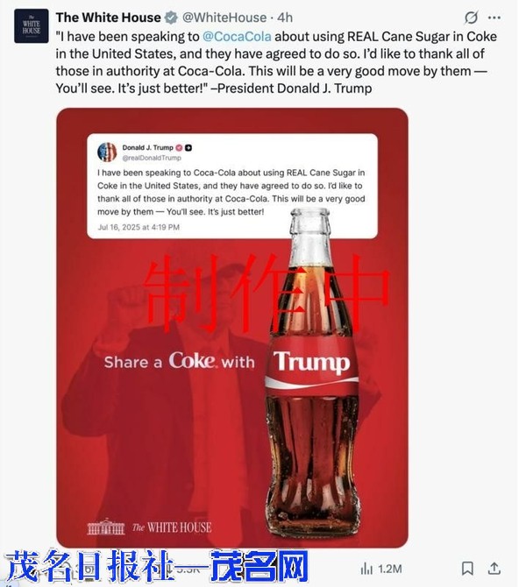The width and height of the screenshot is (519, 587).
Task: Open the 4h post timestamp
Action: (285, 18)
